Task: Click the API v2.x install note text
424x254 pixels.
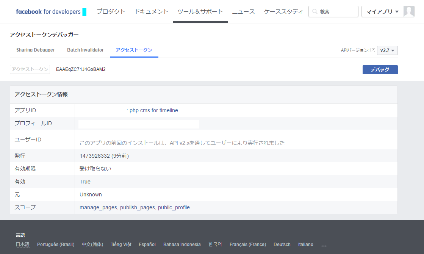Action: click(x=182, y=143)
